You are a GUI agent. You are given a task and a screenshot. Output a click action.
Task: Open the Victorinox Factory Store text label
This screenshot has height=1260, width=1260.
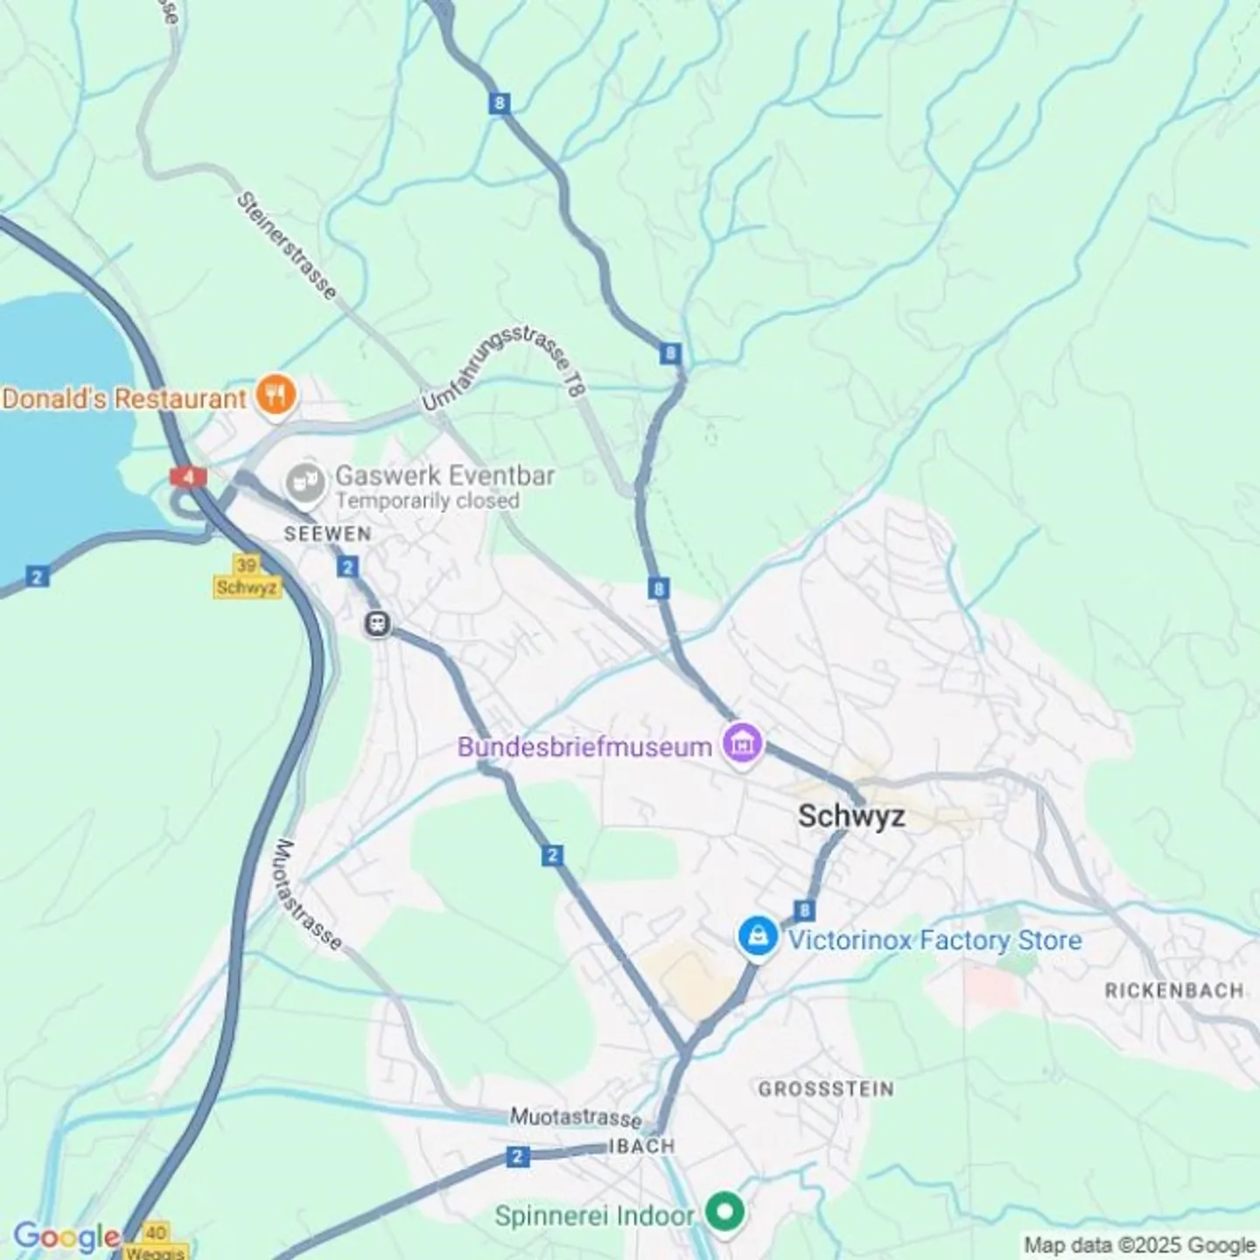(935, 941)
